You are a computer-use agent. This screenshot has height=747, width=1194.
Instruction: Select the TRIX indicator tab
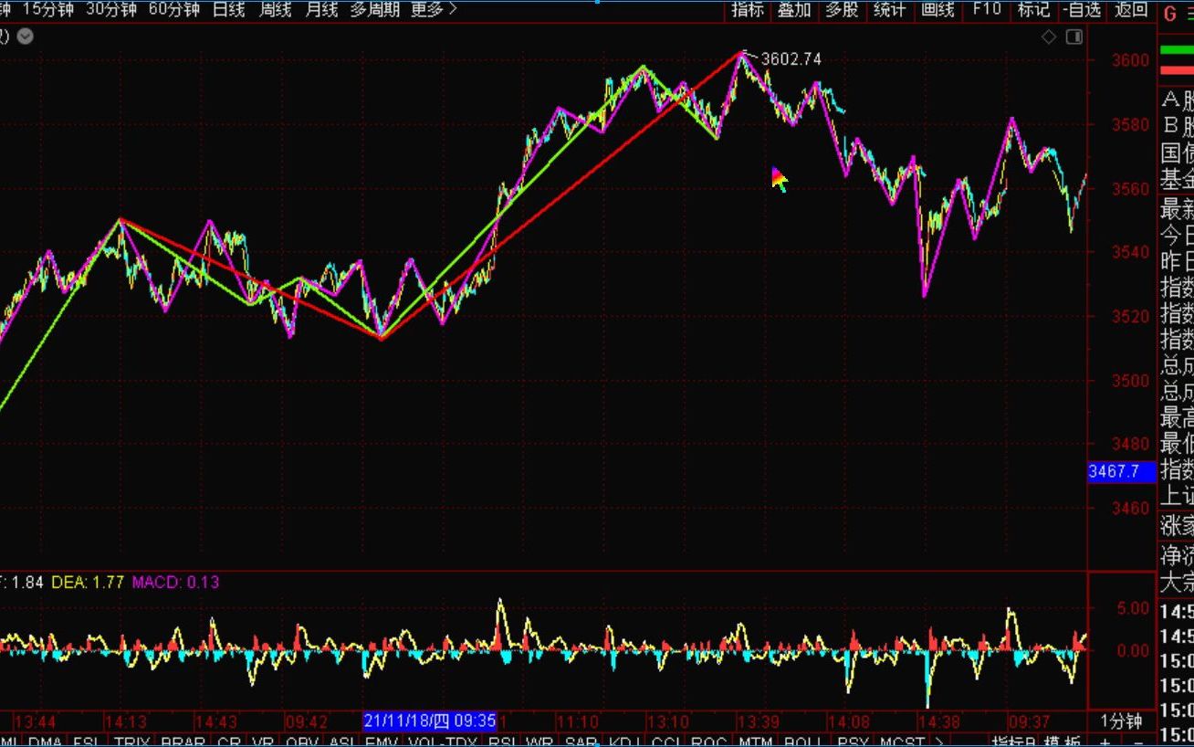tap(132, 742)
